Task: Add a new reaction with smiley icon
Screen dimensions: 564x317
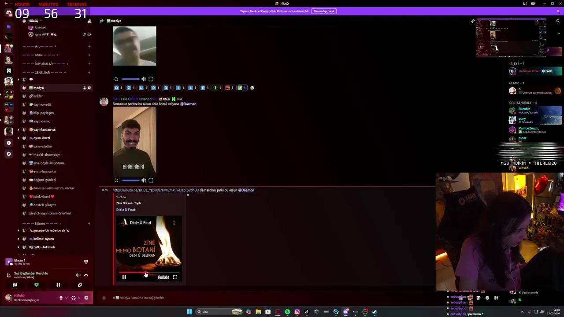Action: pos(252,88)
